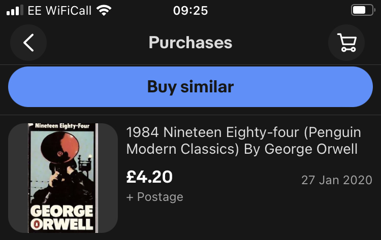This screenshot has height=240, width=381.
Task: Tap the £4.20 price
Action: click(x=149, y=177)
